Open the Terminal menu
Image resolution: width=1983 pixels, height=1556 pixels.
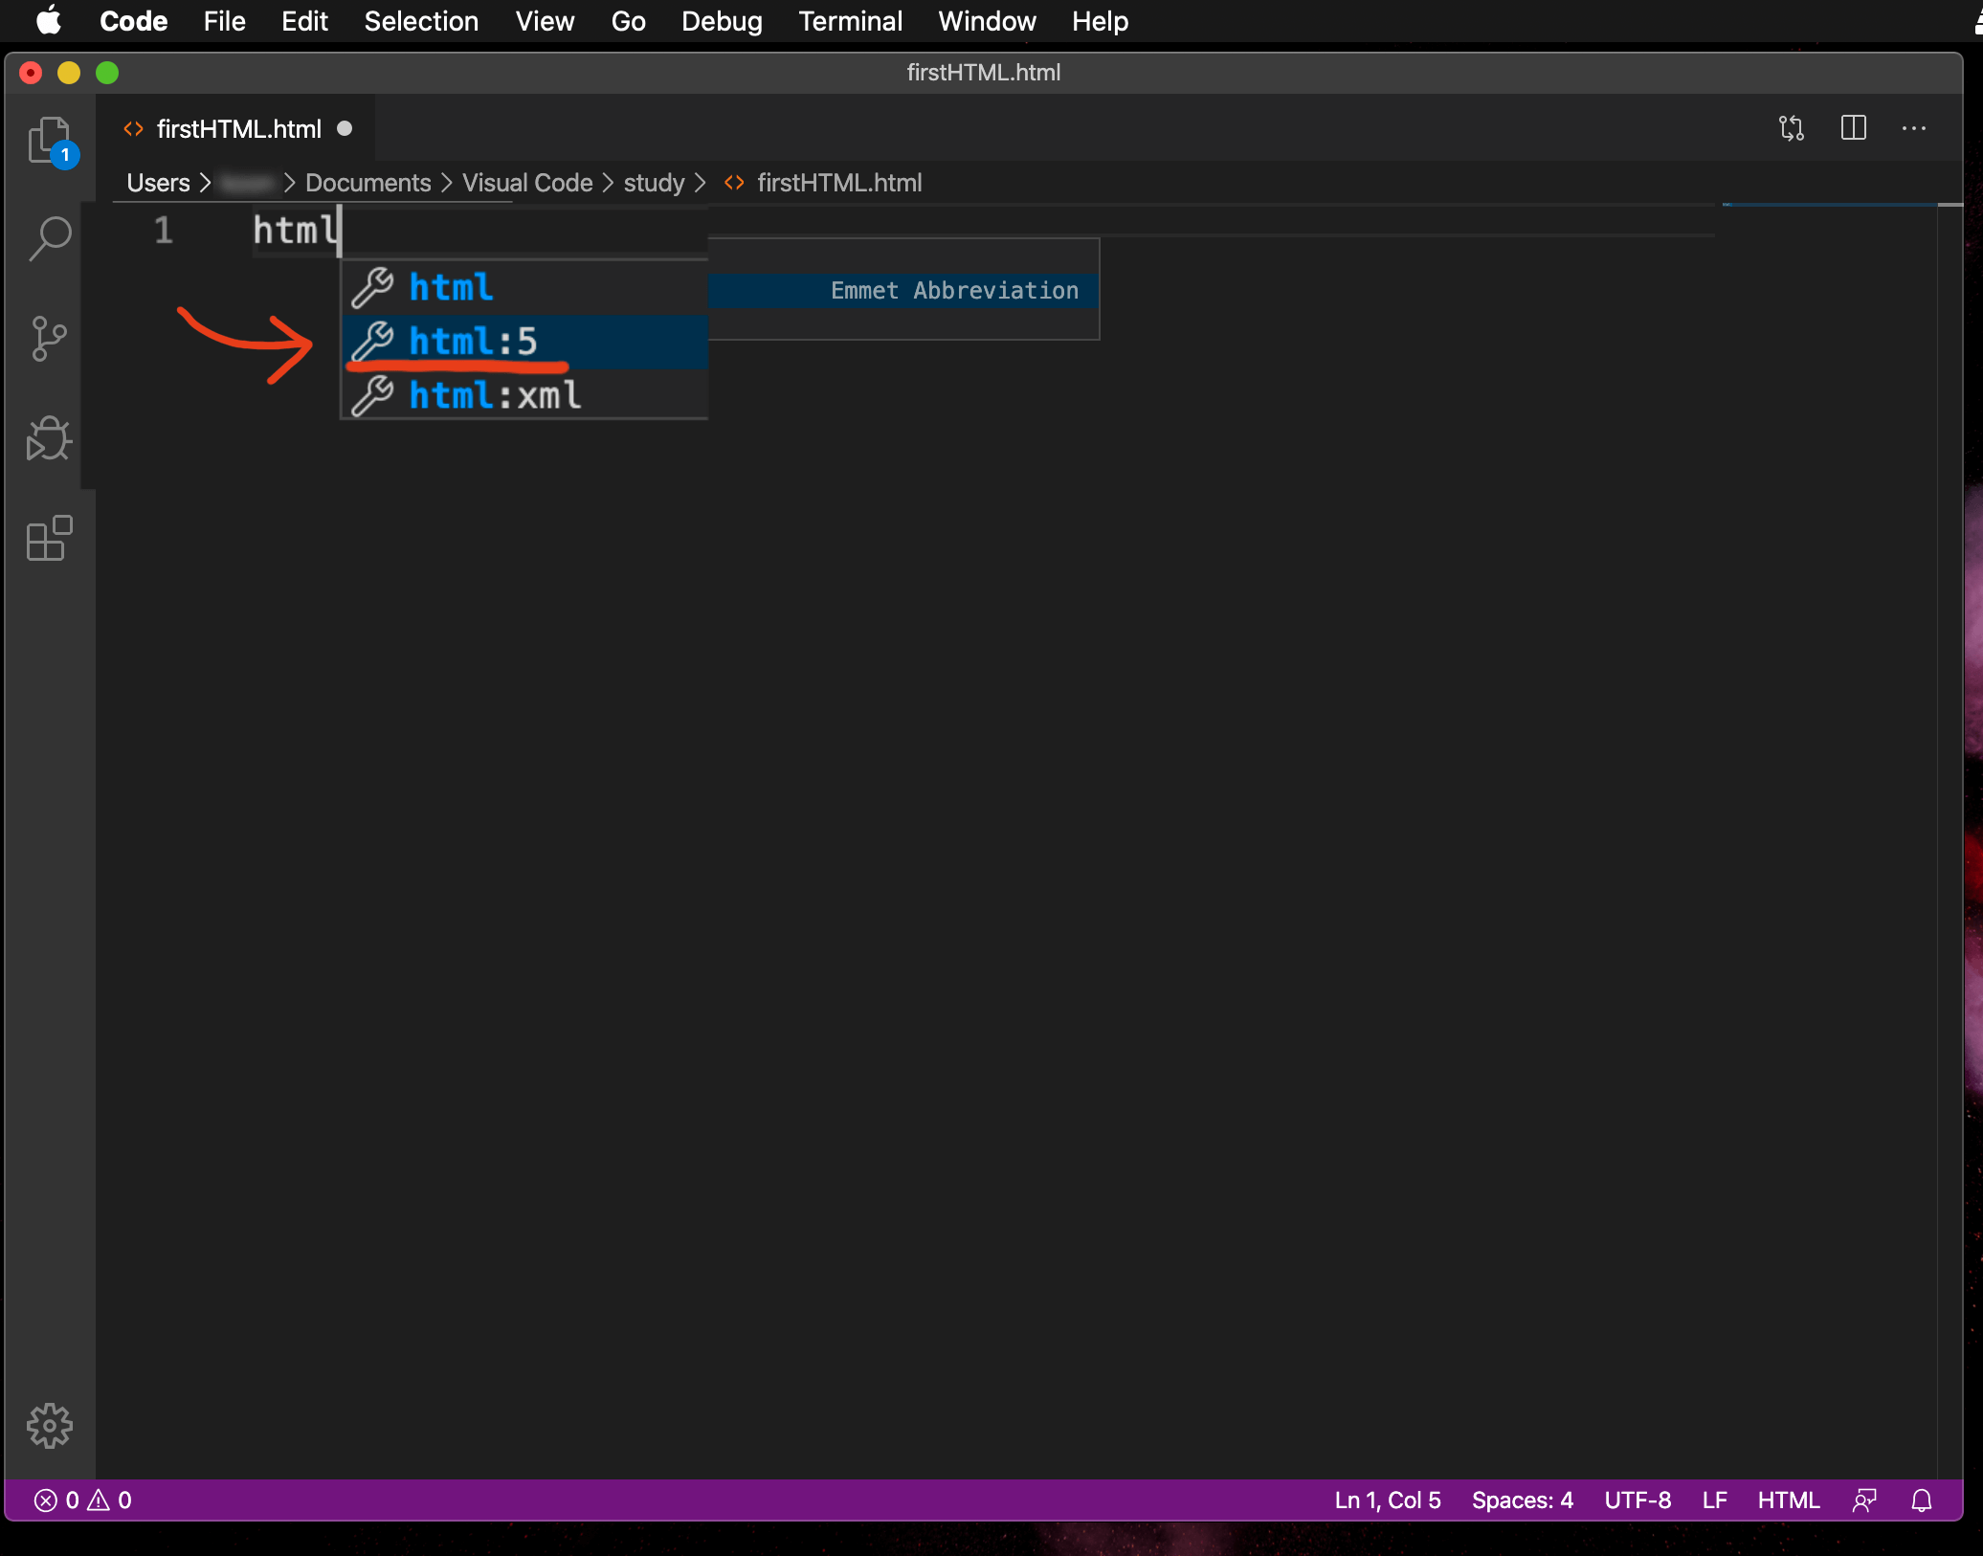(x=850, y=21)
